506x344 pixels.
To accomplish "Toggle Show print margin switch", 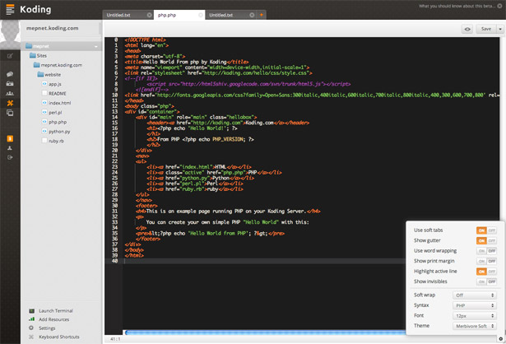I will tap(486, 261).
